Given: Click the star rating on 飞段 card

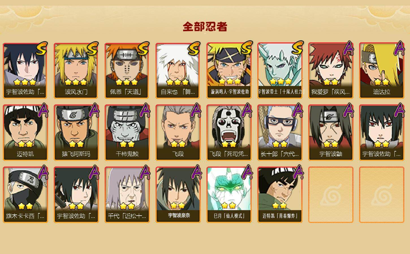Looking at the screenshot, I should click(178, 144).
